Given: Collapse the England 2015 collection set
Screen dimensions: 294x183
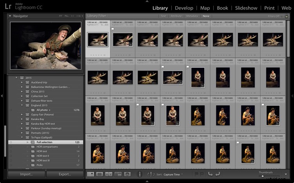Looking at the screenshot, I should (x=22, y=105).
